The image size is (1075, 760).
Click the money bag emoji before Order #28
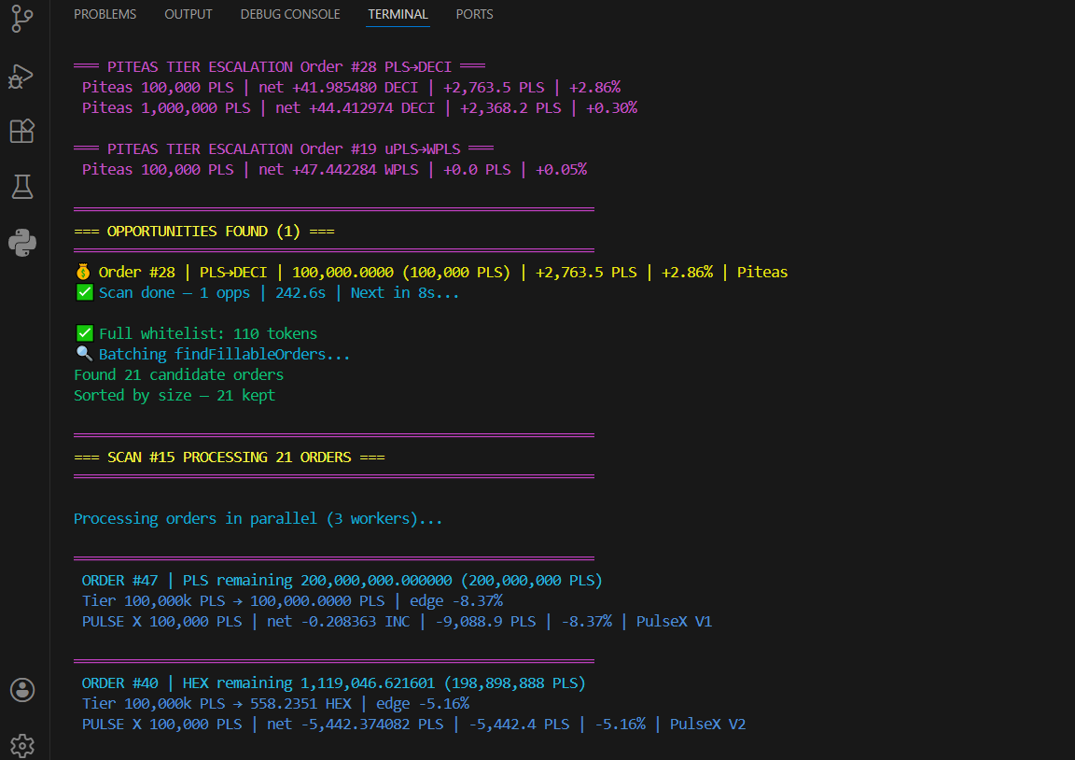[83, 273]
